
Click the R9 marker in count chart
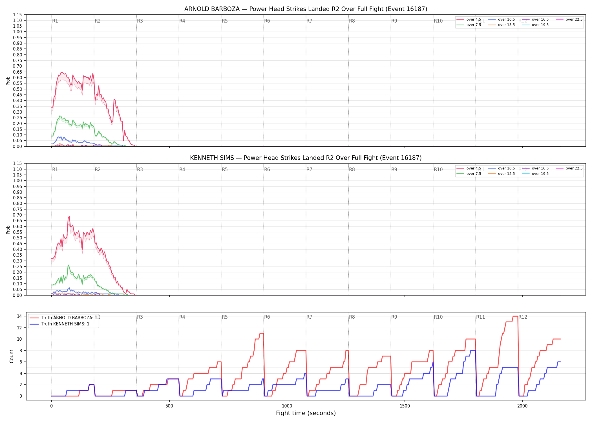pyautogui.click(x=394, y=317)
